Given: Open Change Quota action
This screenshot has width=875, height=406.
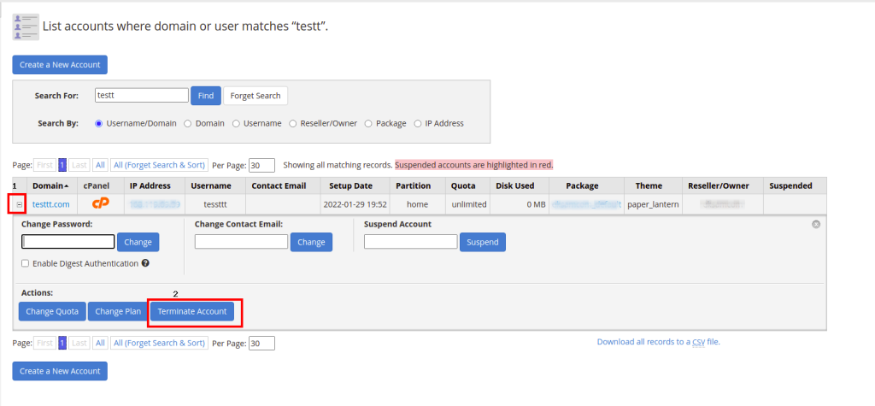Looking at the screenshot, I should [x=52, y=311].
